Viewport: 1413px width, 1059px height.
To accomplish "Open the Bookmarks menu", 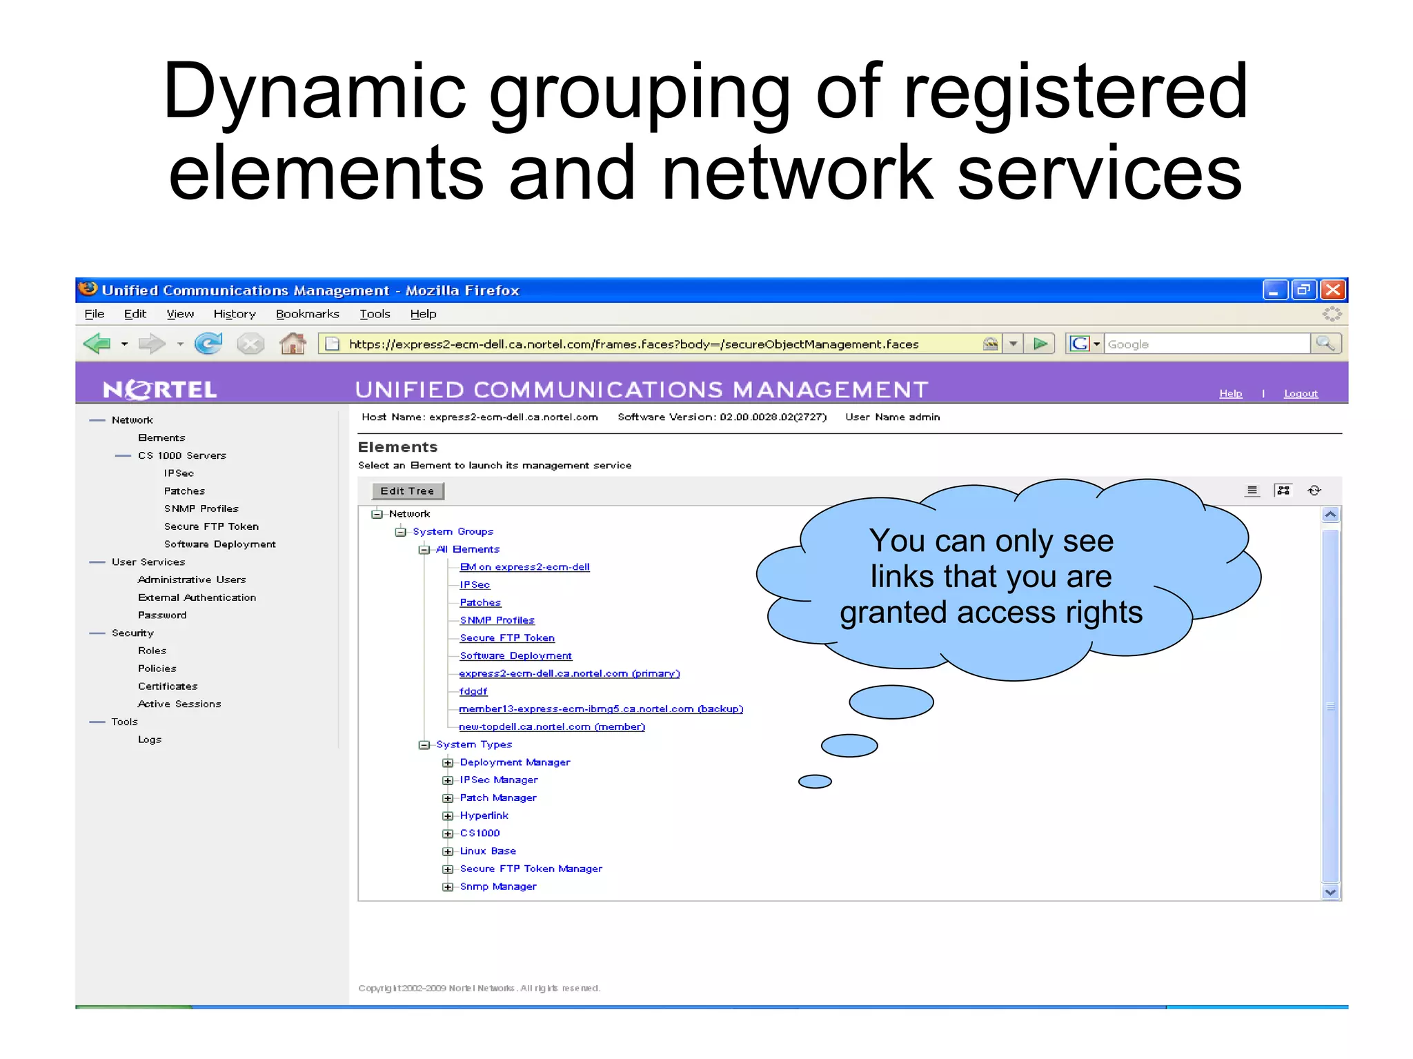I will point(308,314).
